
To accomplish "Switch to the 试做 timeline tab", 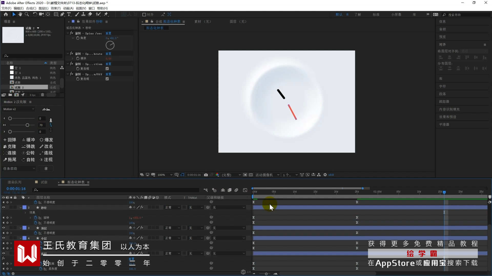I will [x=44, y=182].
